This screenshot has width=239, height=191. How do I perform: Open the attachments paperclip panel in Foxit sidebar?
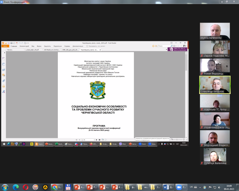(4, 81)
